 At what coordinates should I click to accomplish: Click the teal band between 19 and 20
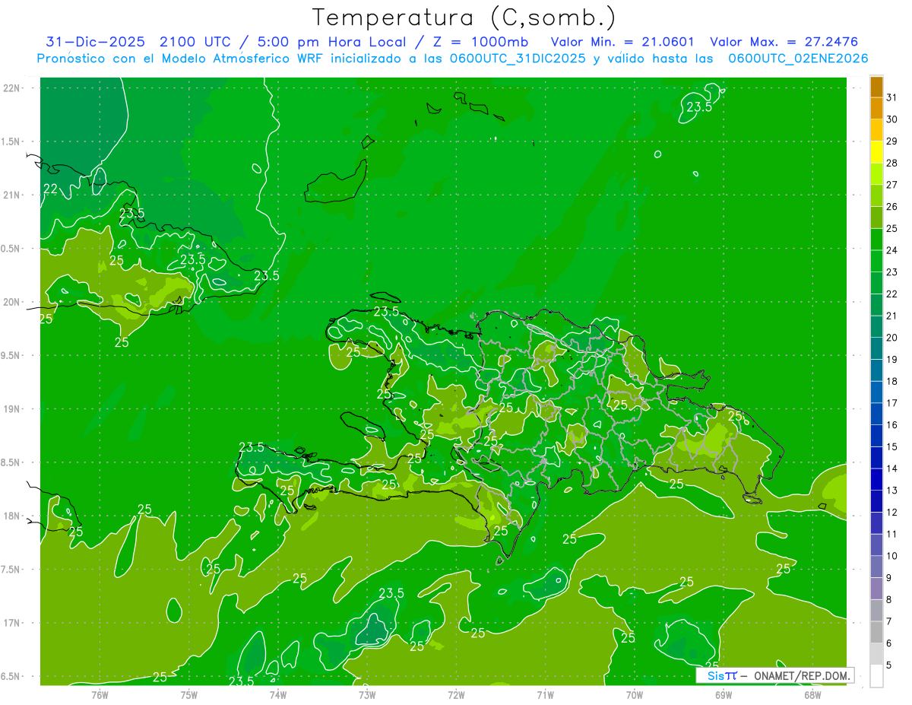[x=876, y=348]
